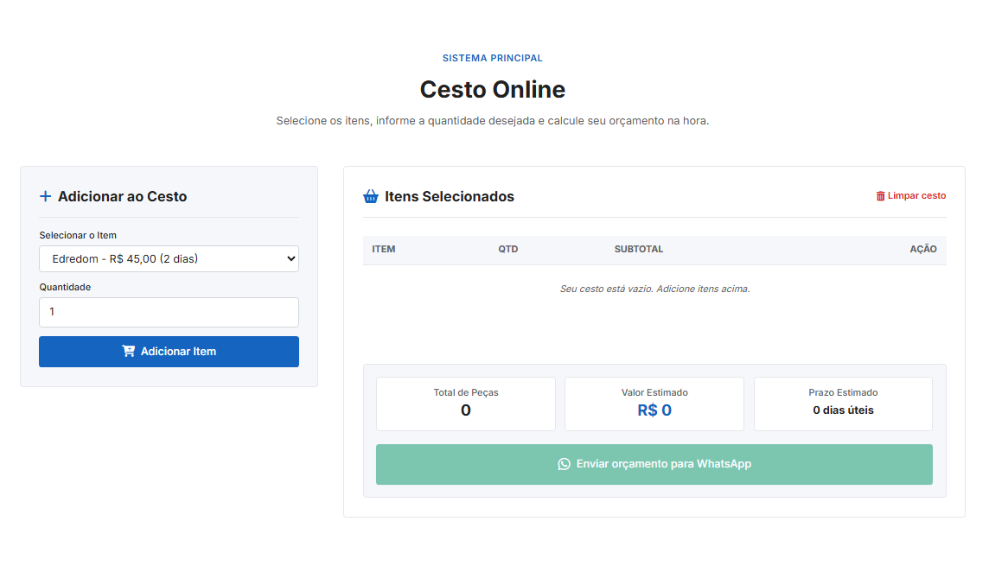The image size is (989, 566).
Task: Select the Total de Peças summary card
Action: [x=465, y=404]
